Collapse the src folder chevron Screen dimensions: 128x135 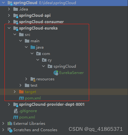[x=15, y=34]
